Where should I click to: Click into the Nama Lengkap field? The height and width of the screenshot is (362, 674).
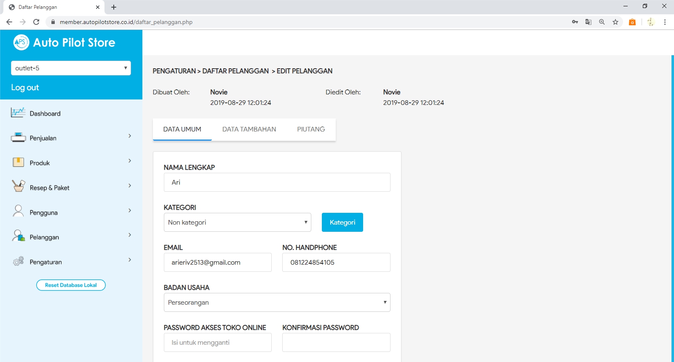click(x=277, y=182)
